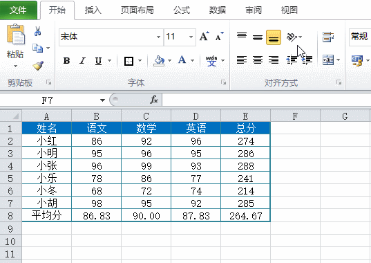
Task: Increase cell indent
Action: click(x=307, y=60)
